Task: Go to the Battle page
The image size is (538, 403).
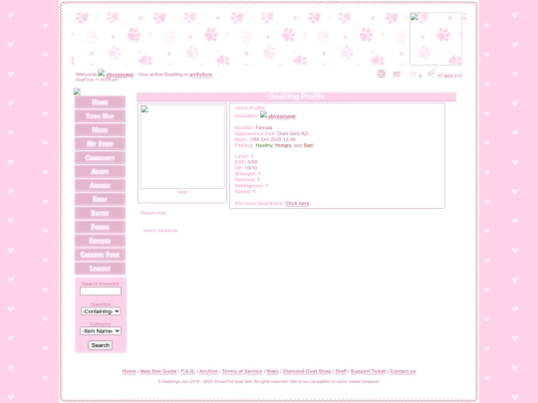Action: [100, 213]
